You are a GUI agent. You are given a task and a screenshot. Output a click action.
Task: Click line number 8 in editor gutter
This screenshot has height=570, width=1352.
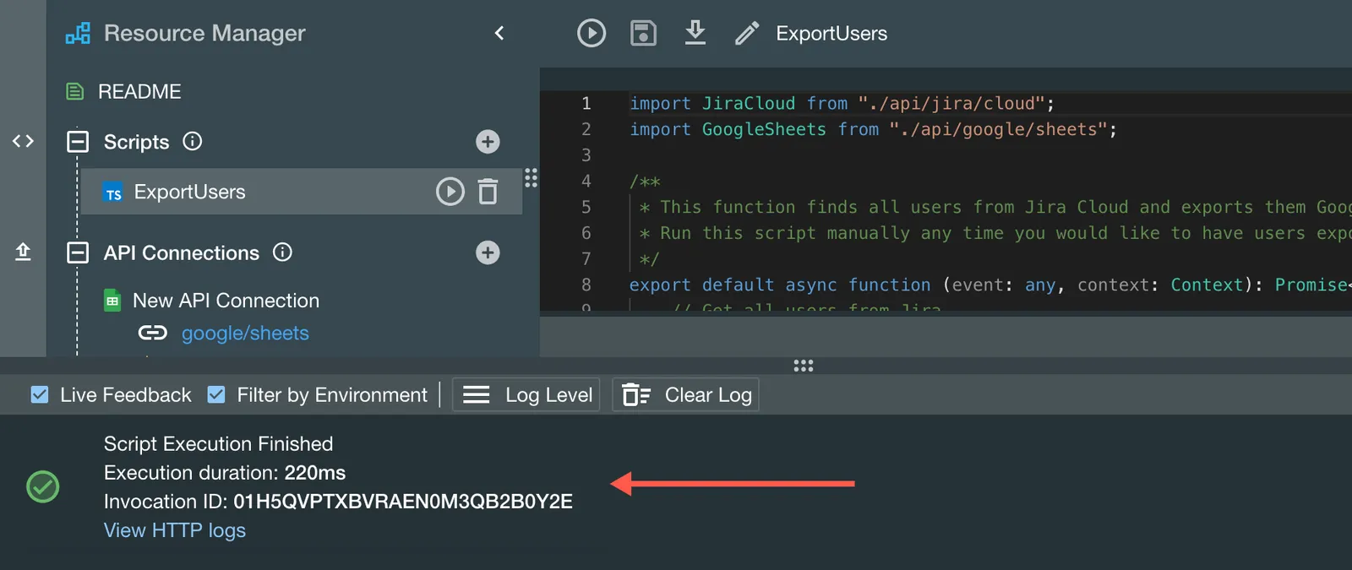coord(586,285)
